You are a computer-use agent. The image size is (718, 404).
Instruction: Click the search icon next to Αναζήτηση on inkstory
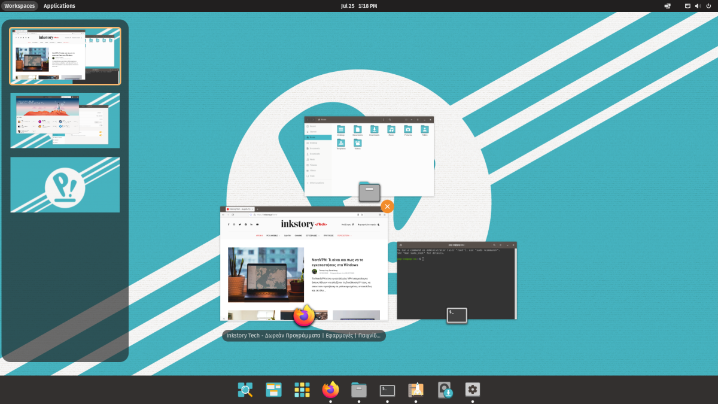tap(354, 224)
